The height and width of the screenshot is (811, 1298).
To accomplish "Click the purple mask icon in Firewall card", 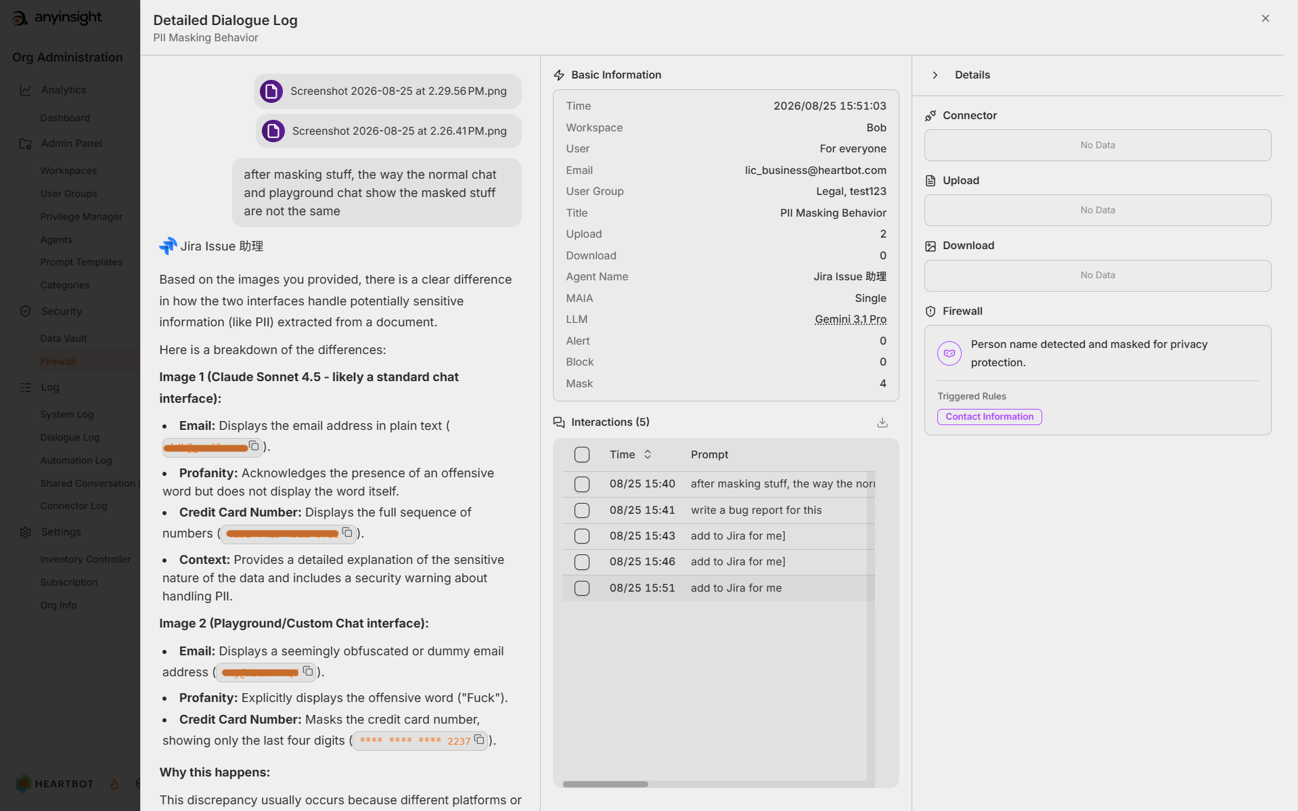I will (x=949, y=353).
